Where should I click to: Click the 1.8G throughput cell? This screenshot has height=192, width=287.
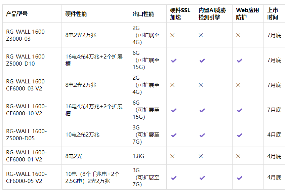point(138,156)
